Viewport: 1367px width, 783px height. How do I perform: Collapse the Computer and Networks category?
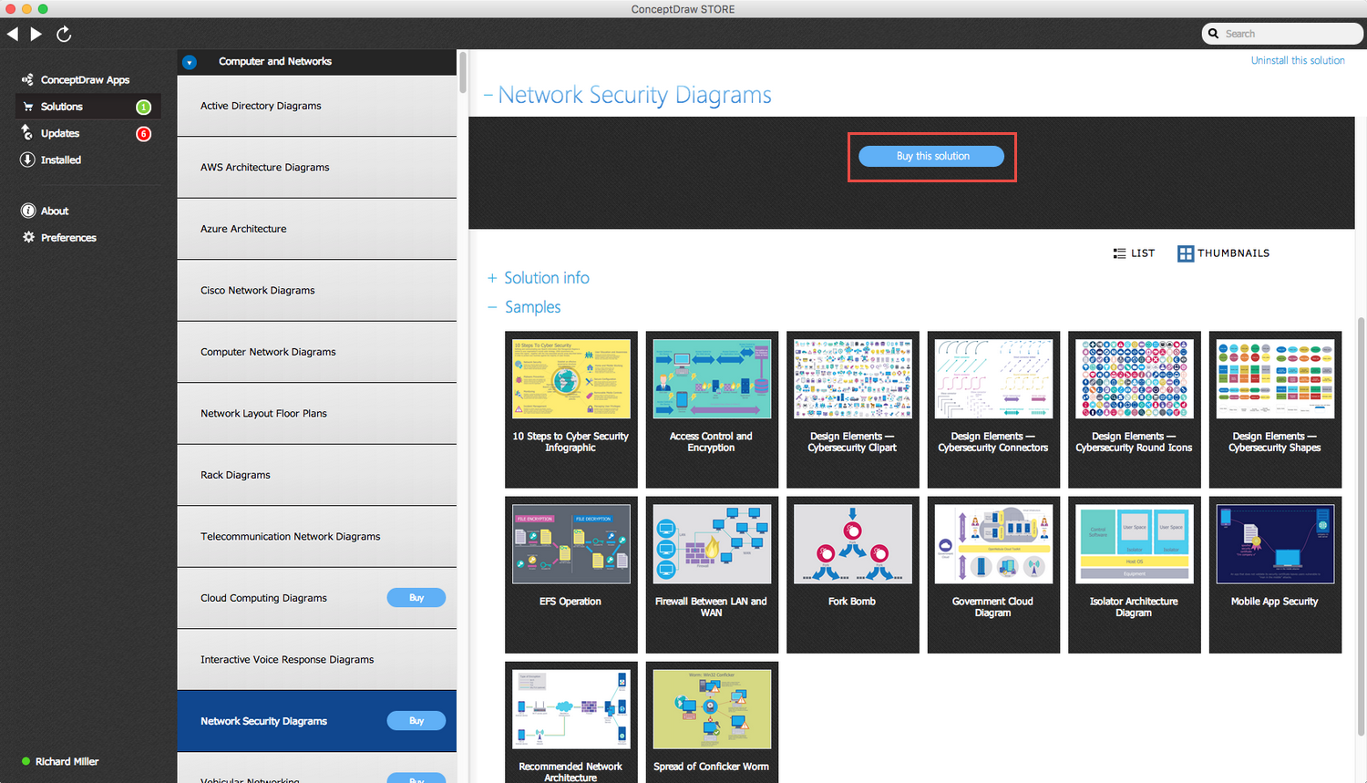tap(190, 62)
